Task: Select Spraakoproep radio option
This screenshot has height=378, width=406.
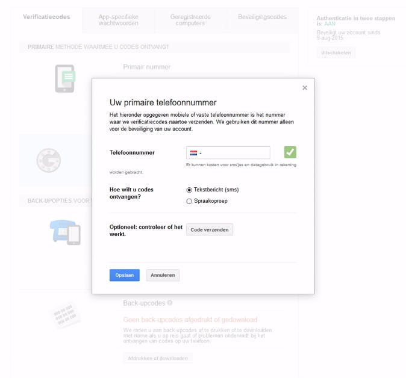Action: point(189,201)
